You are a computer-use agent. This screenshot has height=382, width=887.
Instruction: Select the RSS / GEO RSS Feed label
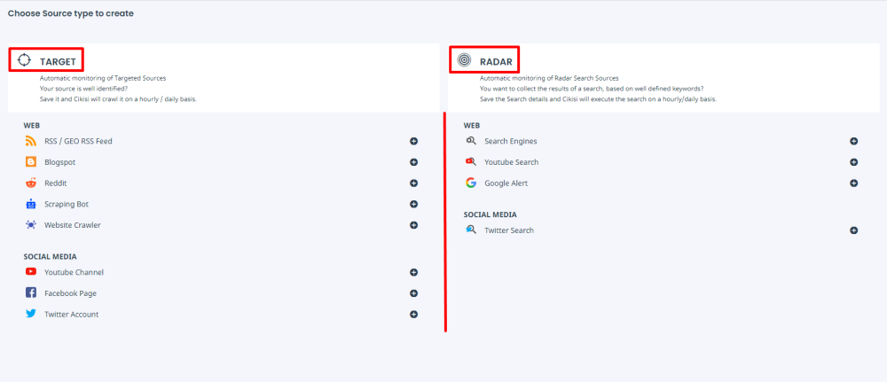pos(78,141)
